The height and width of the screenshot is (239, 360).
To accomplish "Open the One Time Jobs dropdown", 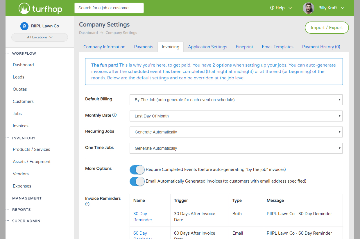I will (236, 148).
